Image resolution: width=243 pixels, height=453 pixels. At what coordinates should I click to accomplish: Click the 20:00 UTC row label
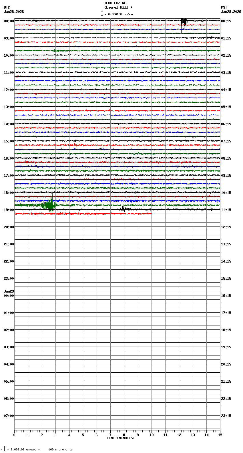(x=9, y=227)
